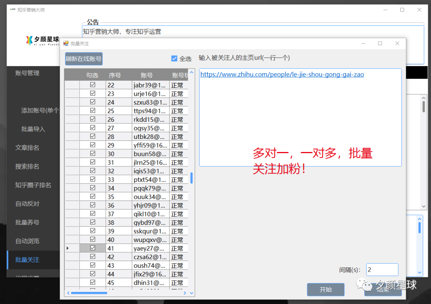The height and width of the screenshot is (304, 431).
Task: Open 搜索排名 in the sidebar
Action: tap(27, 166)
